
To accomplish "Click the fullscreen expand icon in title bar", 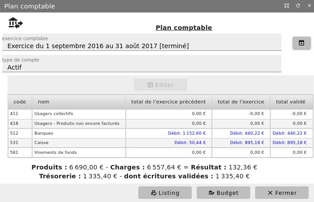I will pyautogui.click(x=287, y=6).
